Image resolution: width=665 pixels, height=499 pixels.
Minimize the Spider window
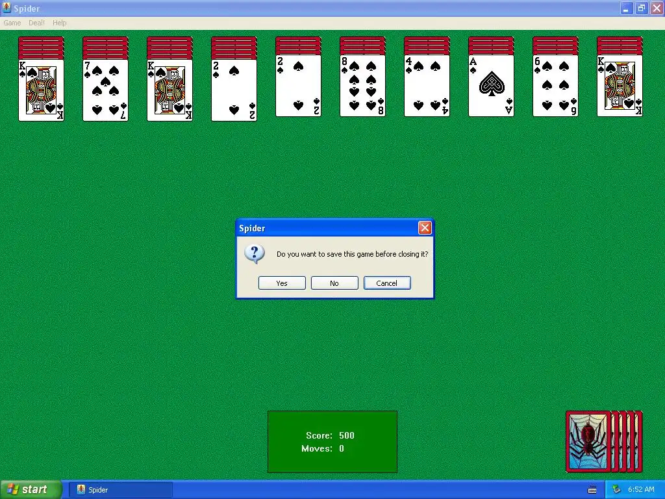625,8
